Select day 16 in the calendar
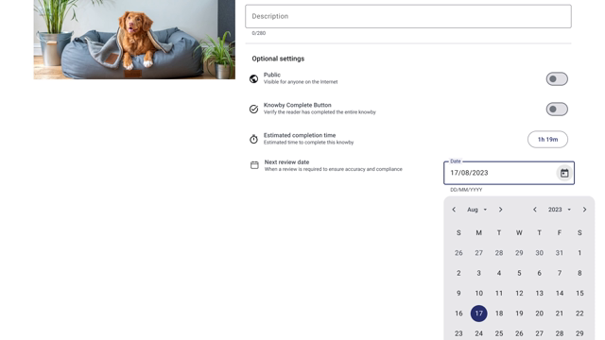The height and width of the screenshot is (340, 605). [458, 314]
